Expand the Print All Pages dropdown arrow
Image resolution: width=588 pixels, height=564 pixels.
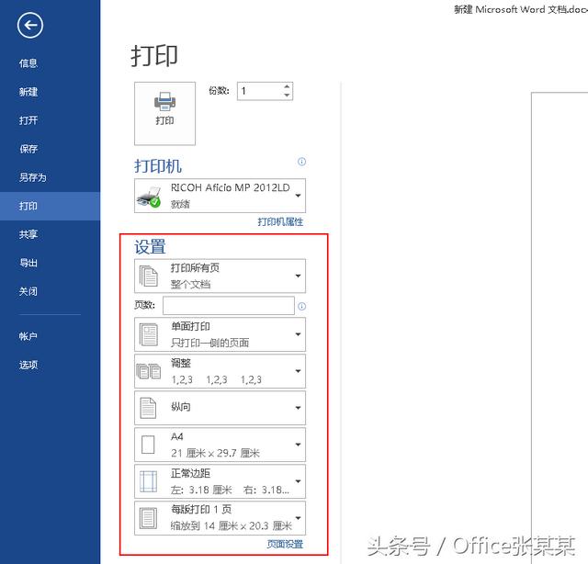coord(298,276)
